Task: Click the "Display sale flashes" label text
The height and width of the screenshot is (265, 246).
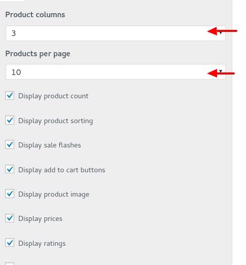Action: coord(50,145)
